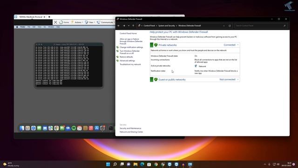Open Launchpad from the Mac dock

point(27,128)
